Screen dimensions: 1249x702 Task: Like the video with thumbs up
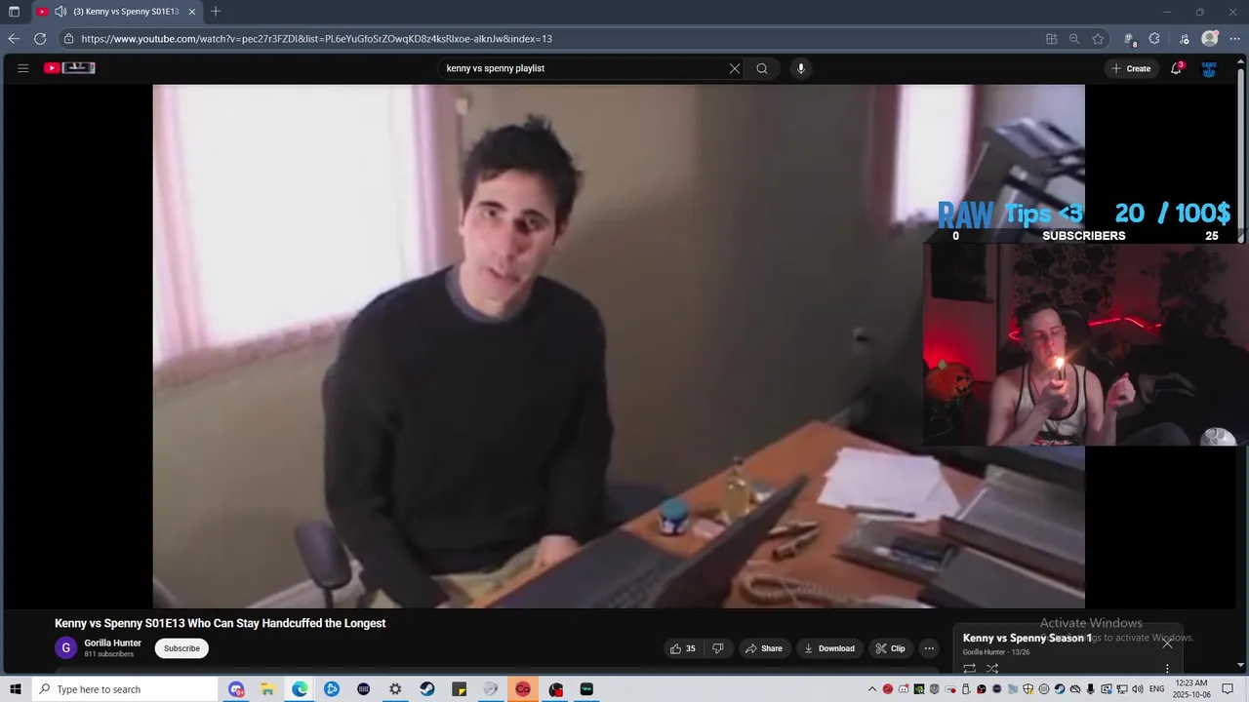tap(683, 648)
